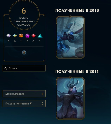Viewport: 111px width, 124px height.
Task: Click the arrows on the sort selector
Action: tap(42, 103)
